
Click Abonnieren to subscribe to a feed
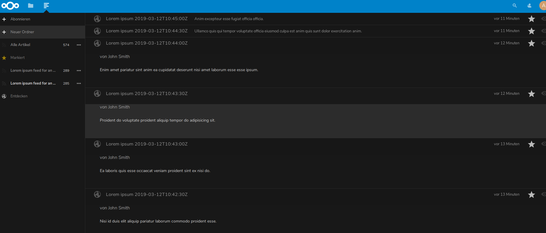pyautogui.click(x=20, y=19)
